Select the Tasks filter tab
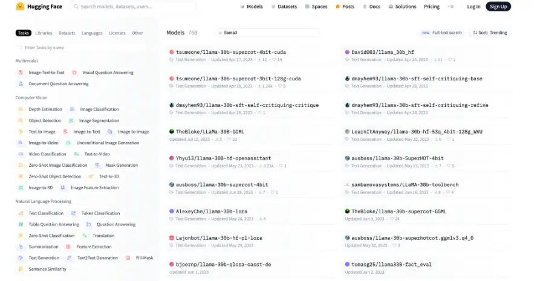The width and height of the screenshot is (543, 281). point(23,33)
